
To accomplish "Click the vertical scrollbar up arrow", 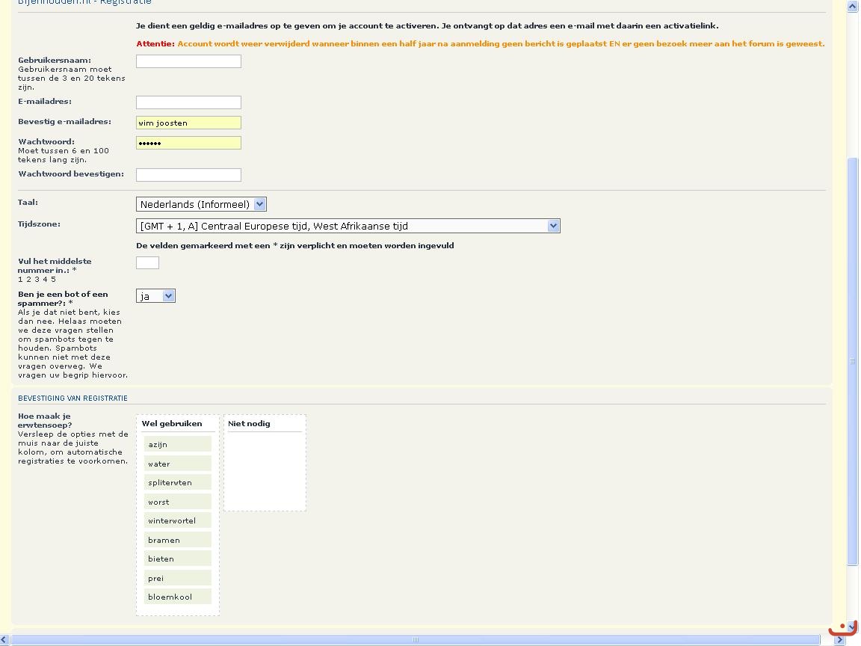I will (x=853, y=6).
